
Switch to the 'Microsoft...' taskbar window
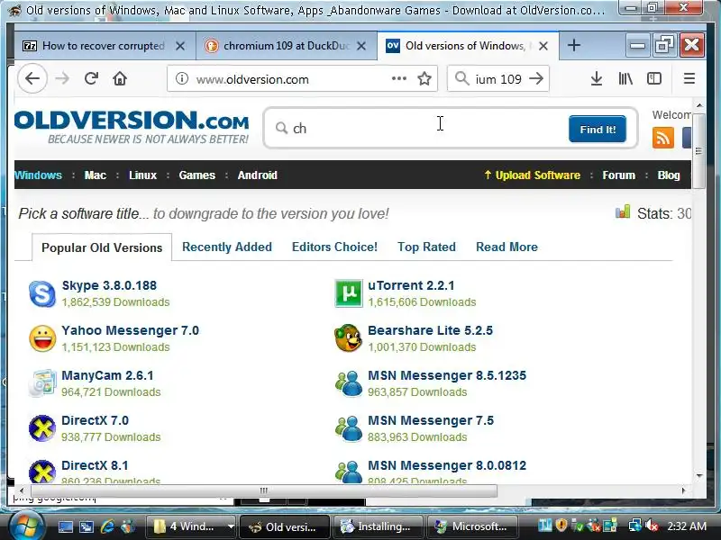(x=472, y=526)
